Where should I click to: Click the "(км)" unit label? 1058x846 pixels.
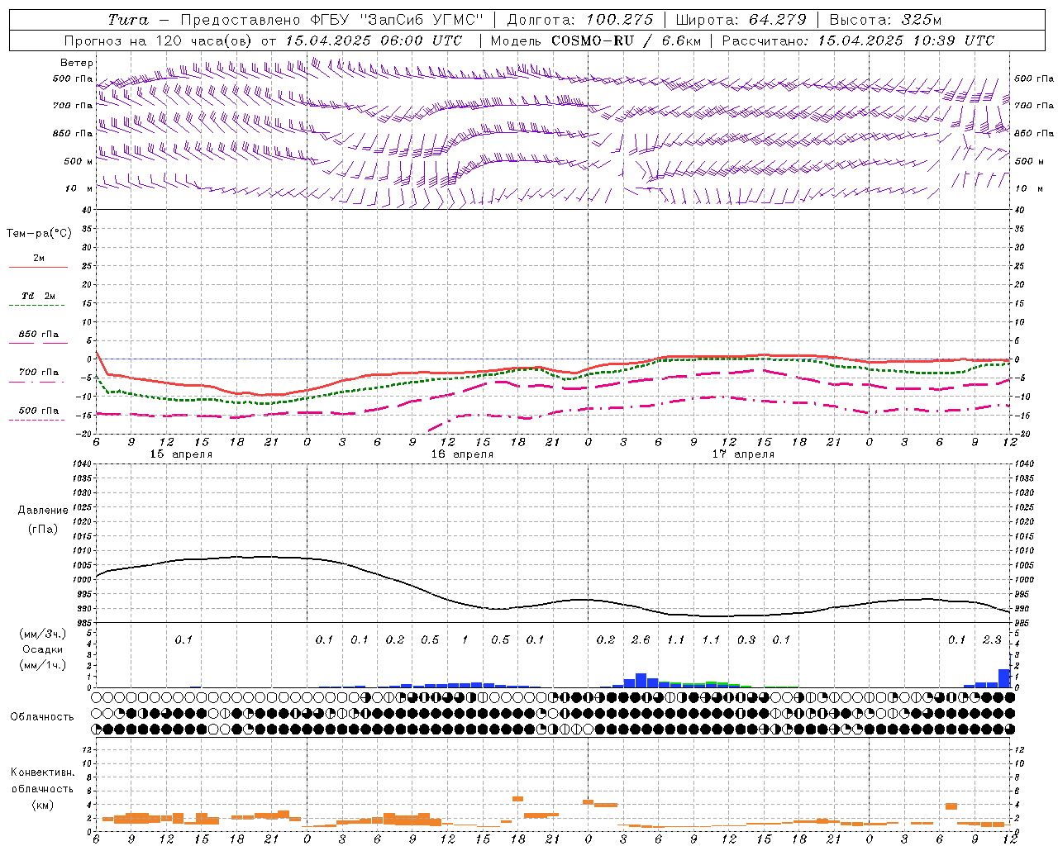click(x=42, y=804)
